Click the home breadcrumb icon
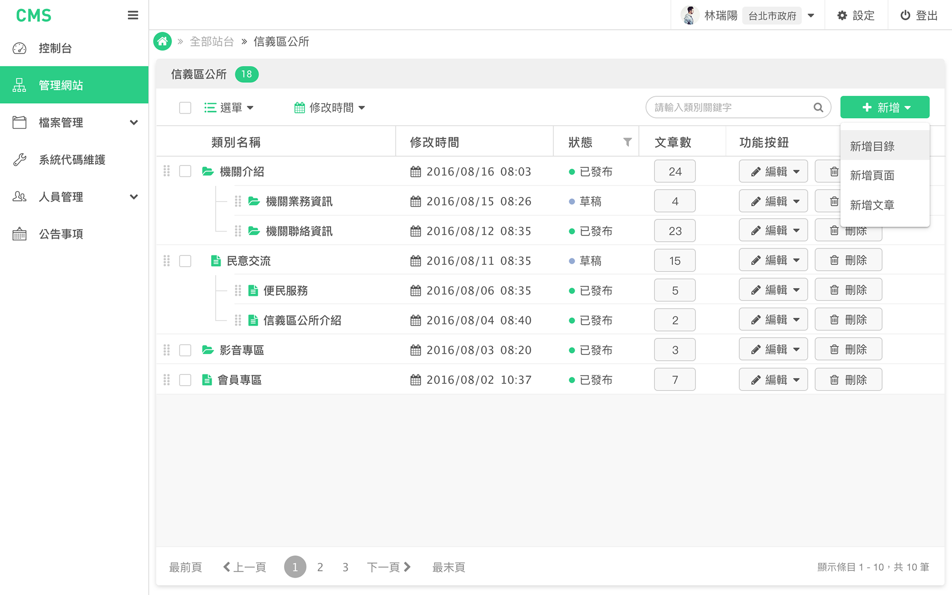952x595 pixels. [163, 42]
